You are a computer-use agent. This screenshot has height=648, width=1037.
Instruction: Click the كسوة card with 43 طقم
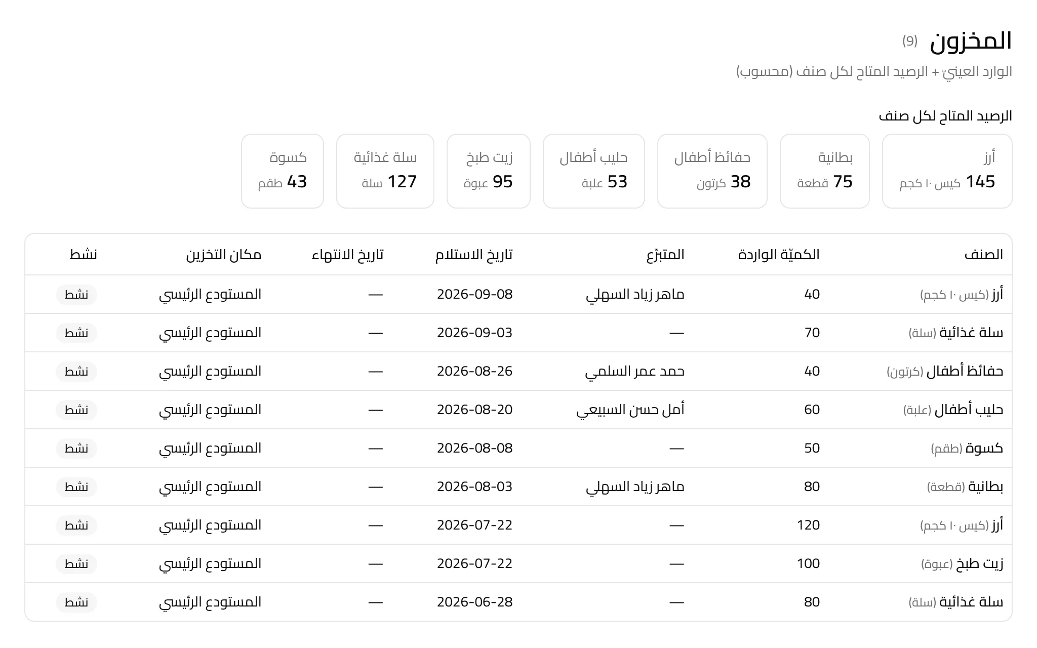pos(283,171)
